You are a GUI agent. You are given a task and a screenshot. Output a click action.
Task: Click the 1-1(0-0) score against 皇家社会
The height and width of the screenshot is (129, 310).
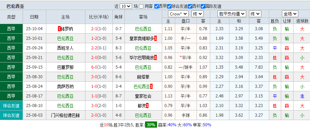tap(99, 96)
